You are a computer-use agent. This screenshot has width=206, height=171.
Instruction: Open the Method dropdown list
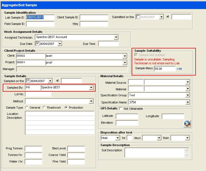(x=91, y=102)
